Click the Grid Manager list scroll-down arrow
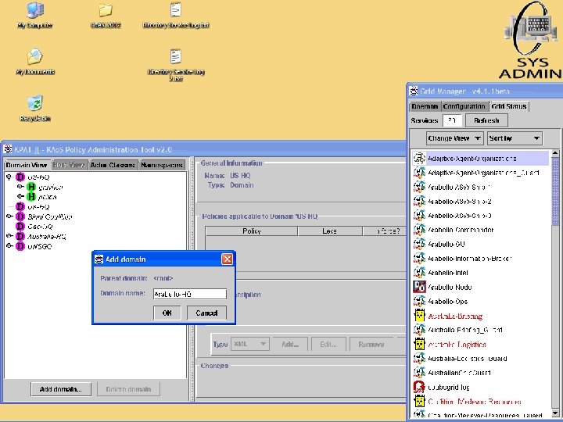 coord(555,413)
